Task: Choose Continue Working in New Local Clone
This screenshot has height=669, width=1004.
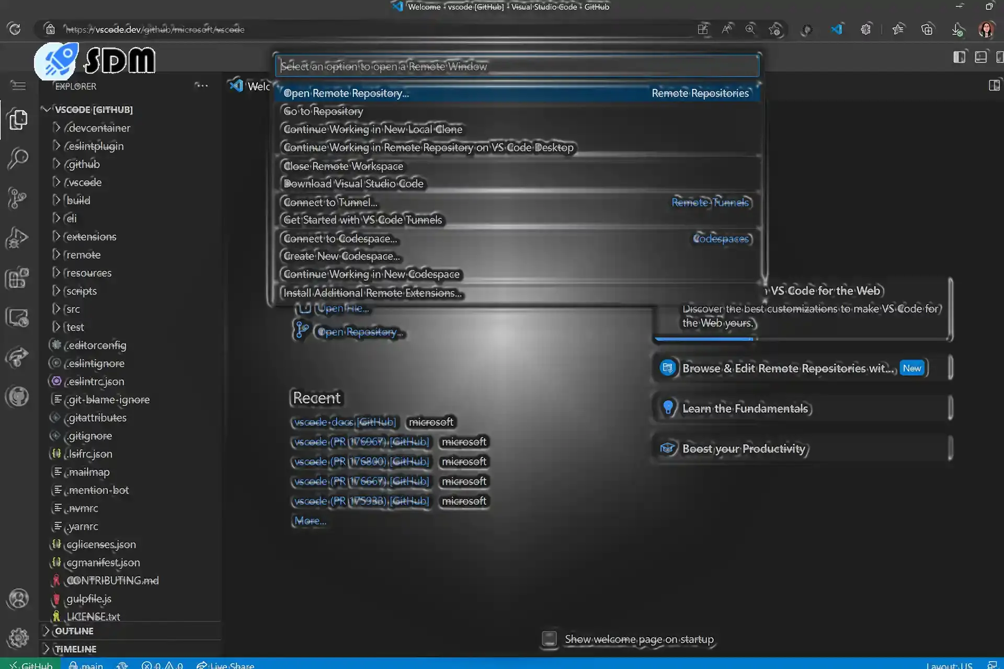Action: click(x=518, y=129)
